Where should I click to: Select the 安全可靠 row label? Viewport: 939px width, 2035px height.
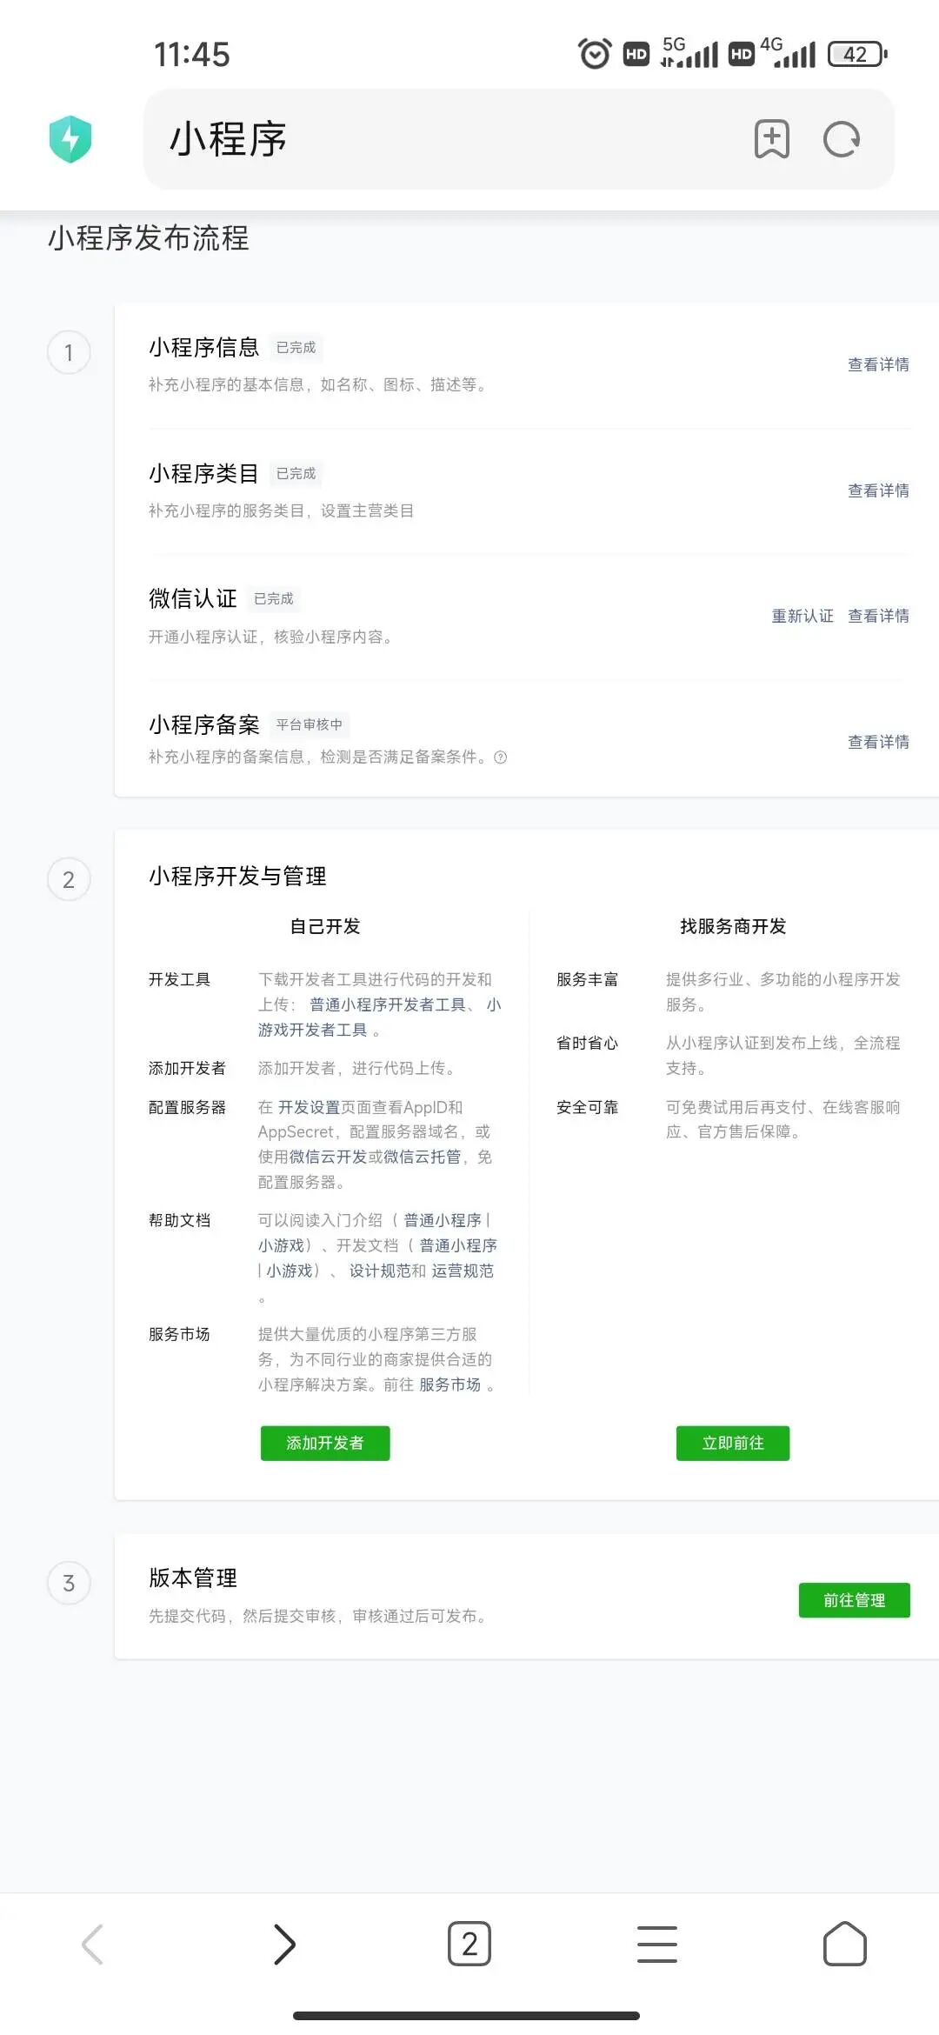[x=588, y=1107]
